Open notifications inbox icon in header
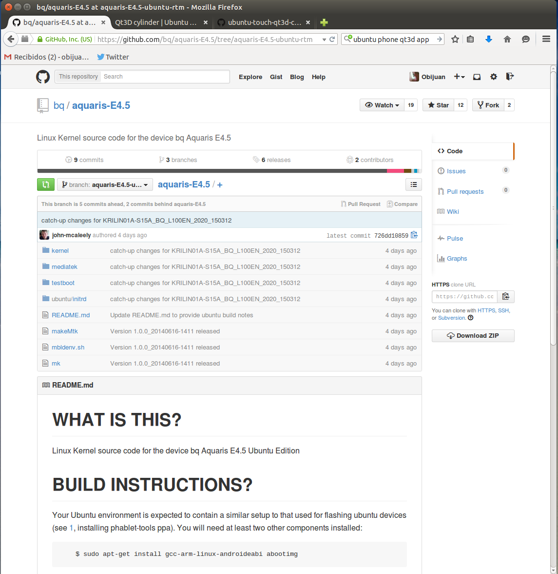 coord(477,77)
